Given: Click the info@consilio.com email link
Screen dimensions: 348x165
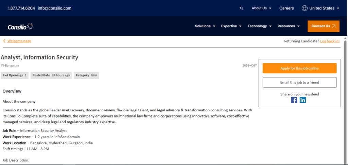Looking at the screenshot, I should point(55,8).
